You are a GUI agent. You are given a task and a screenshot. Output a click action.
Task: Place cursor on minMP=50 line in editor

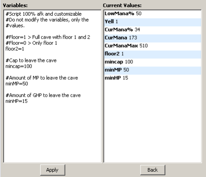coord(17,84)
